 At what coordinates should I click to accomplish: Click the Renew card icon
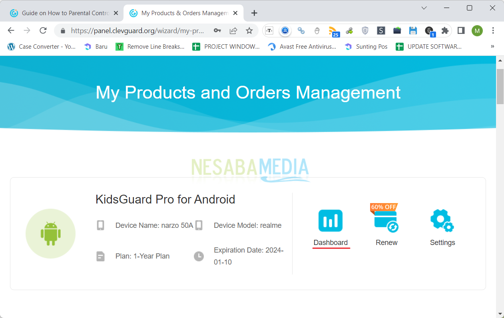[386, 221]
